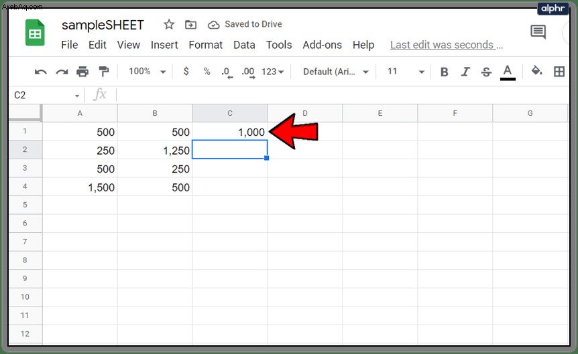578x354 pixels.
Task: Open the Insert menu
Action: (164, 45)
